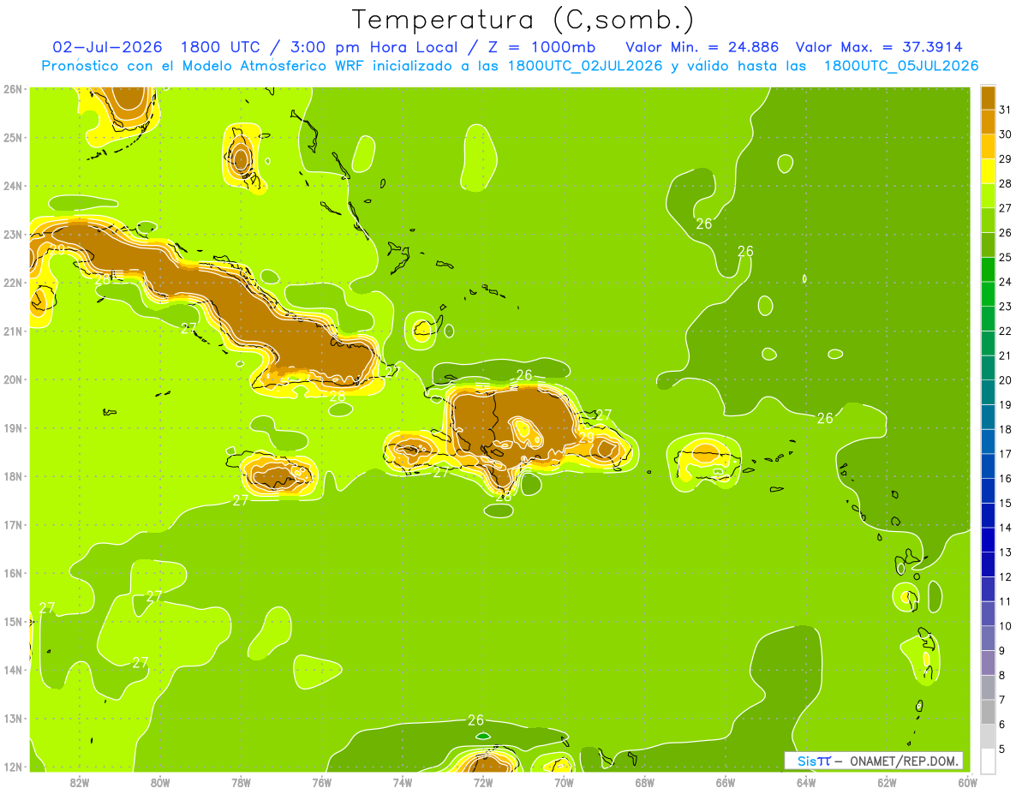
Task: Click the latitude axis label 16N
Action: click(13, 572)
